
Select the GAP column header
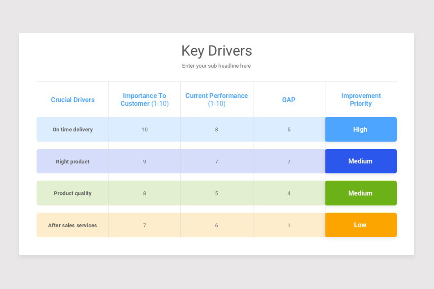click(x=289, y=100)
